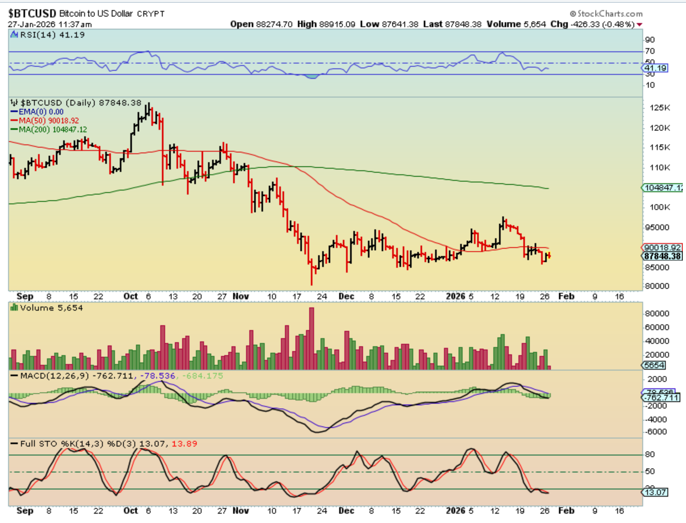Click the 'Bitcoin to US Dollar' name
Viewport: 686px width, 523px height.
96,13
